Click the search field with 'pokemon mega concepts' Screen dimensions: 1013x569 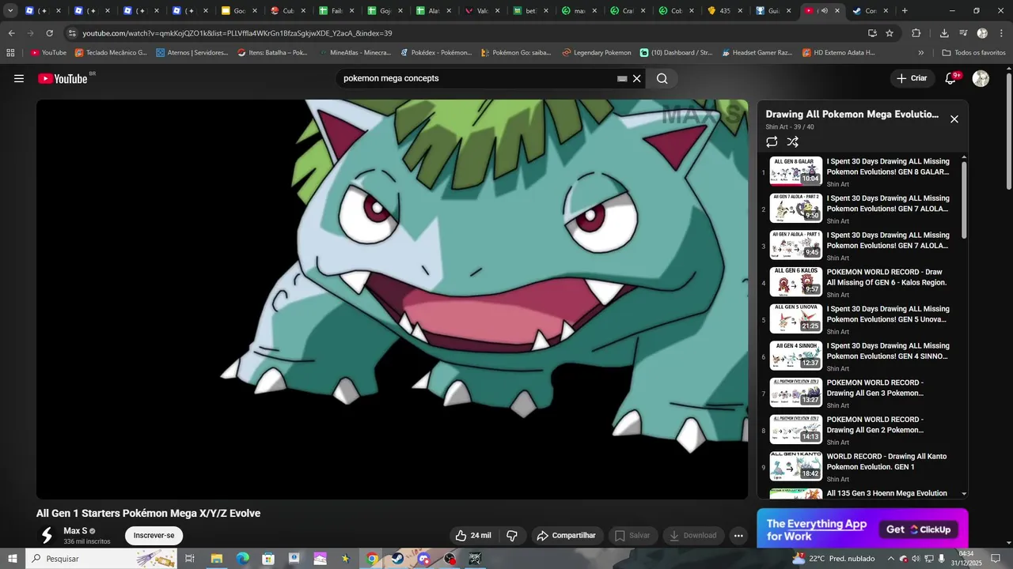click(x=478, y=78)
